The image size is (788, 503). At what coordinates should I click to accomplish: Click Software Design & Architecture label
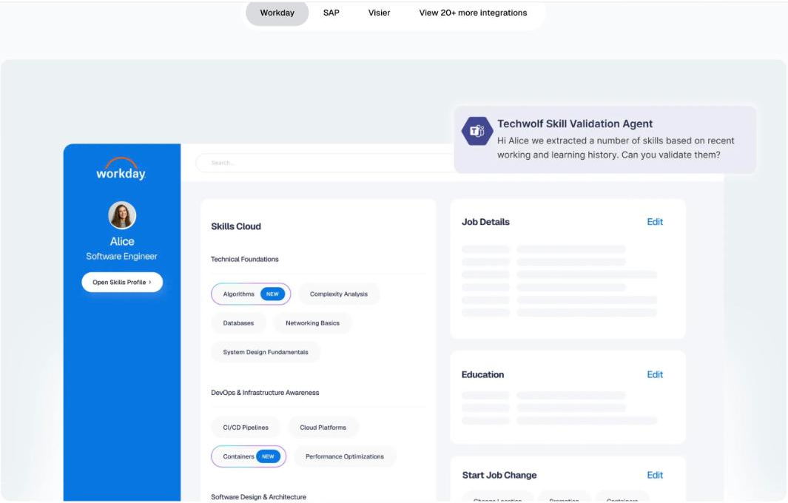(x=258, y=497)
